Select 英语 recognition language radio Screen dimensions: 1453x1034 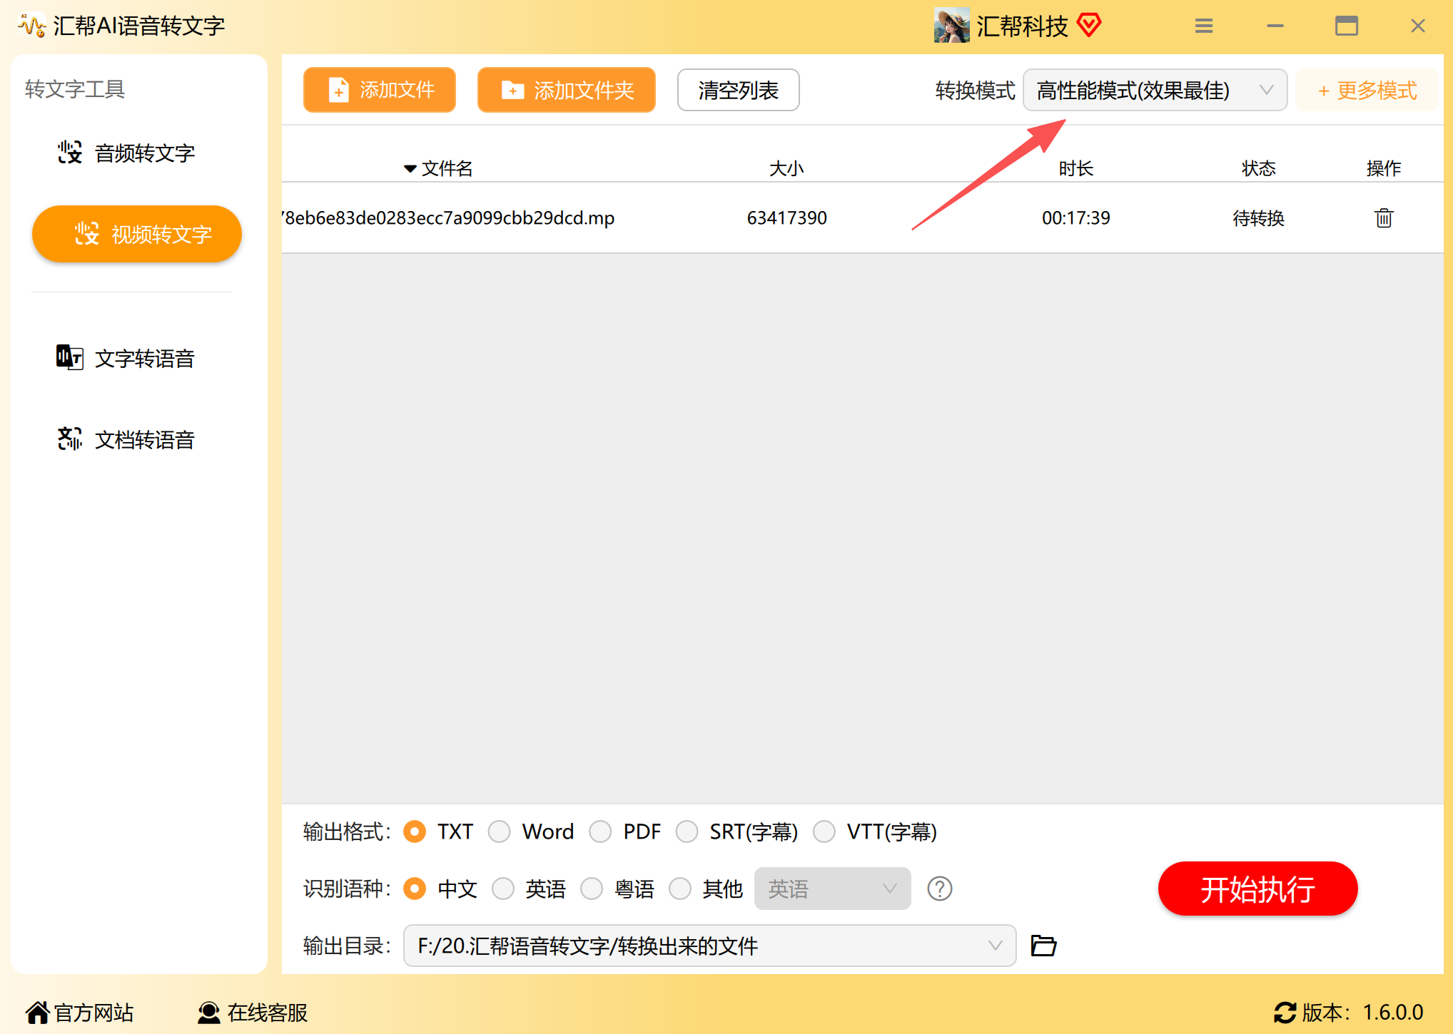click(529, 889)
